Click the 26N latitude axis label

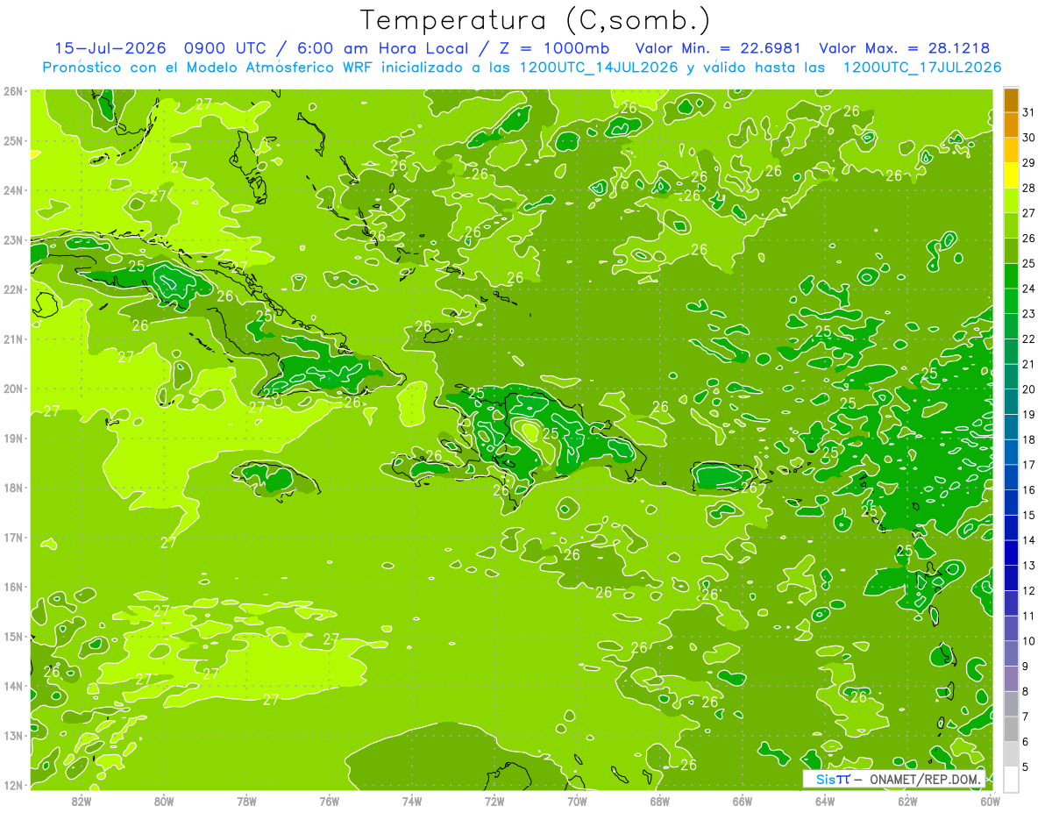click(x=12, y=90)
